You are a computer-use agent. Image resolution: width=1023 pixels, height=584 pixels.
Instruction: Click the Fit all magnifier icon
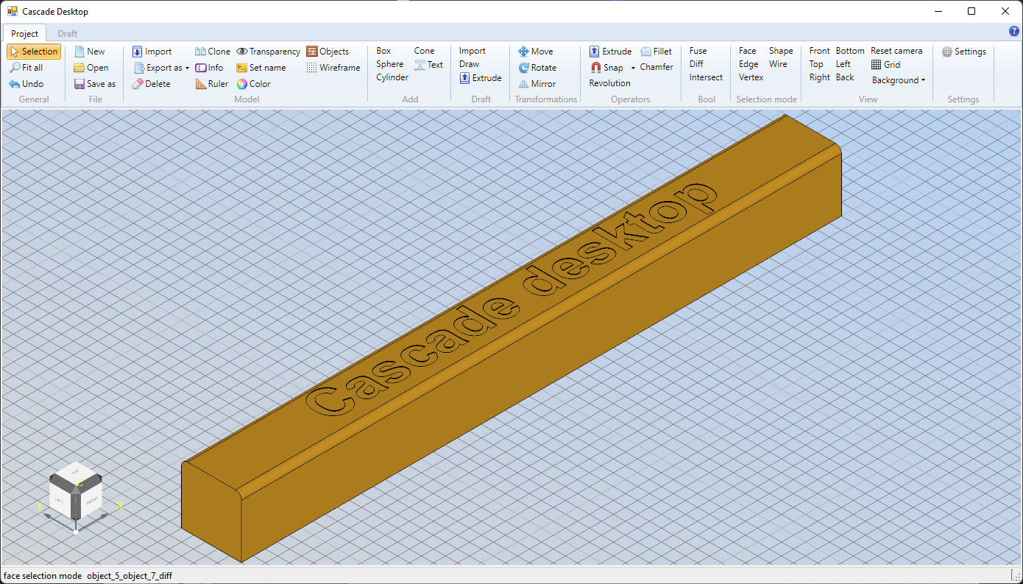pyautogui.click(x=15, y=68)
